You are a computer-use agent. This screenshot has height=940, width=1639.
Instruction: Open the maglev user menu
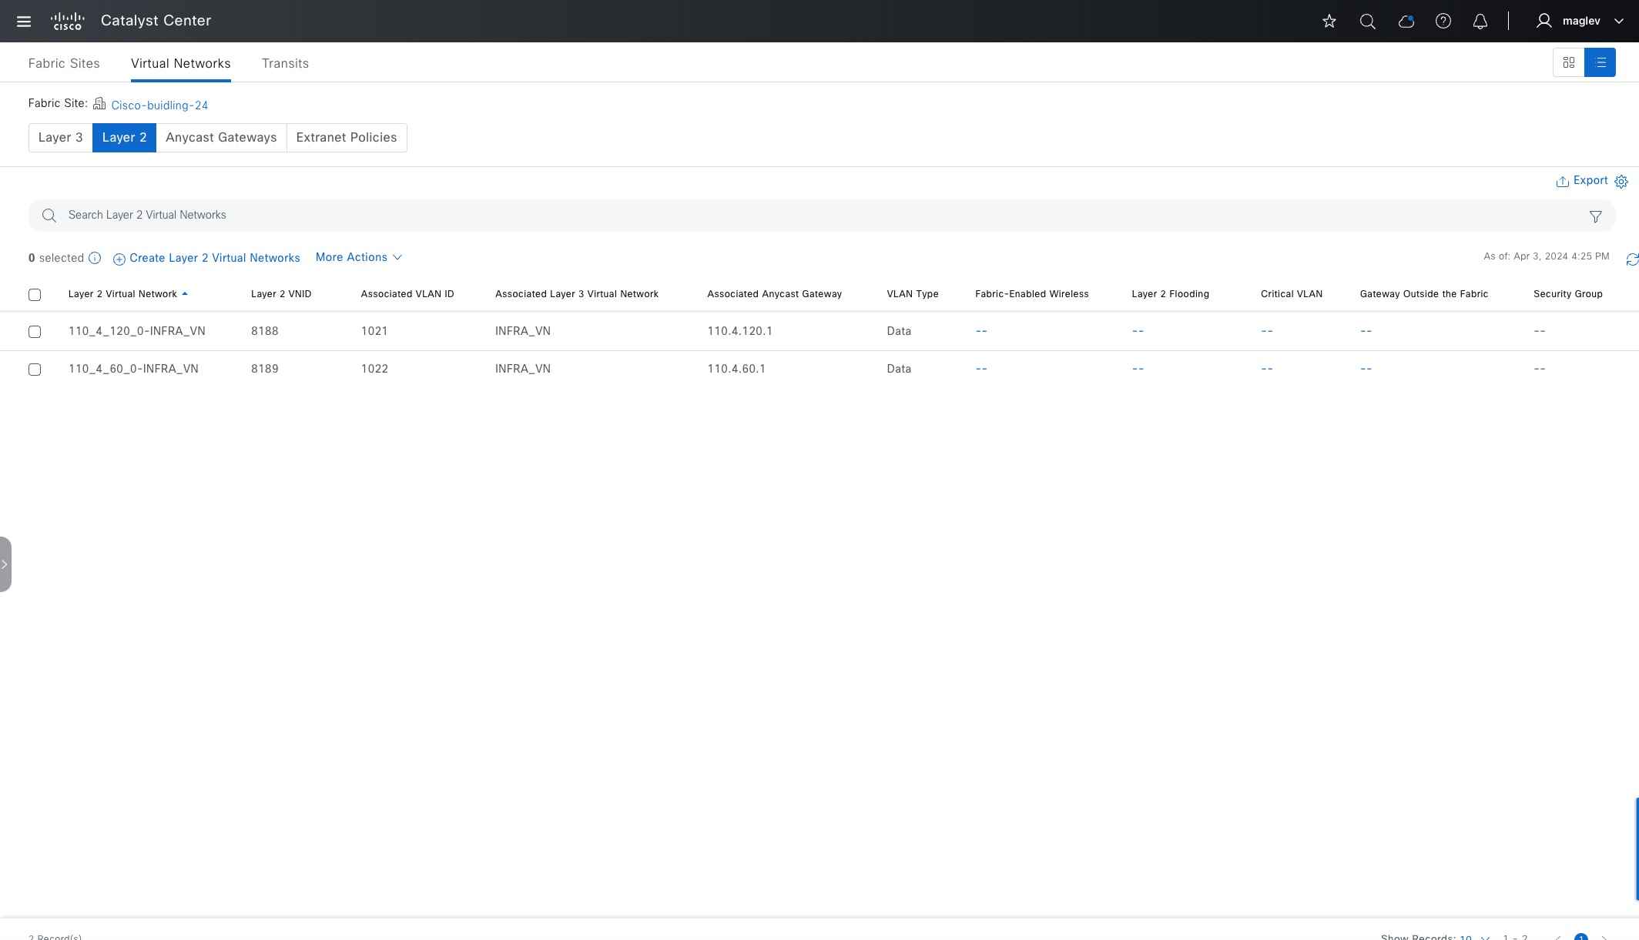coord(1581,22)
